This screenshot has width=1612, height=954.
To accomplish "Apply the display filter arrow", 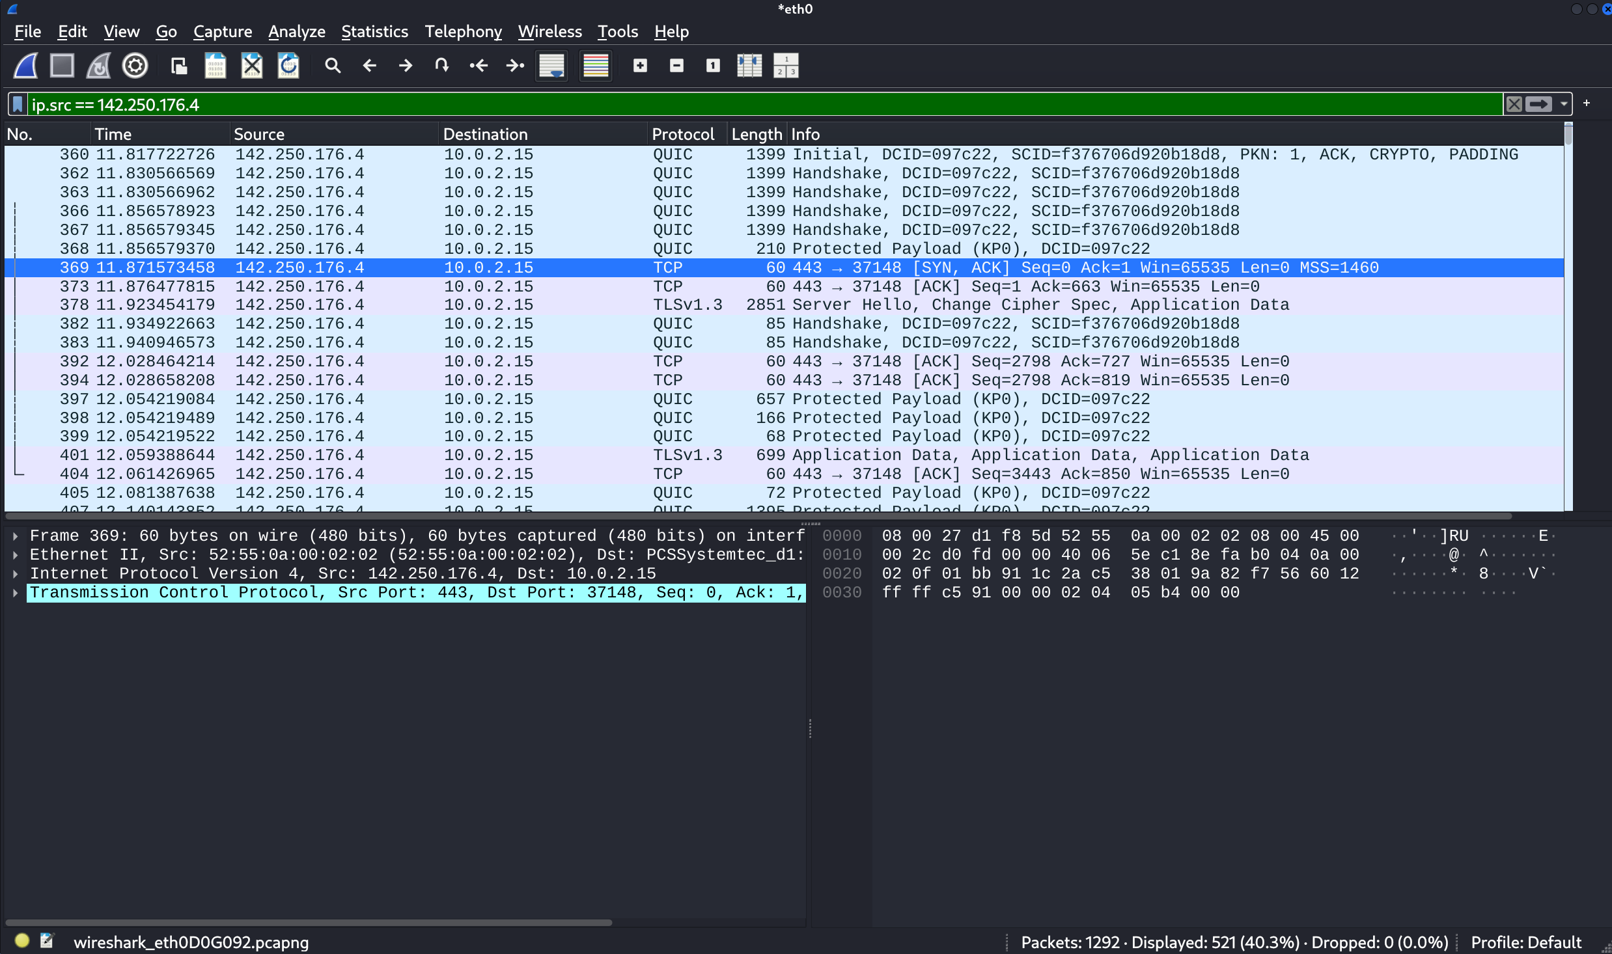I will point(1539,104).
